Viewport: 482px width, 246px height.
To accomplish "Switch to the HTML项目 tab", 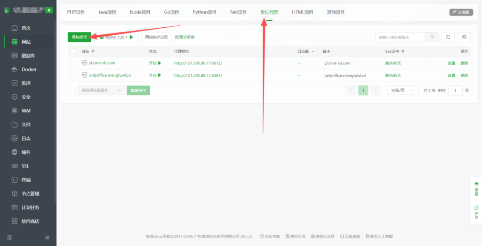I will 303,12.
